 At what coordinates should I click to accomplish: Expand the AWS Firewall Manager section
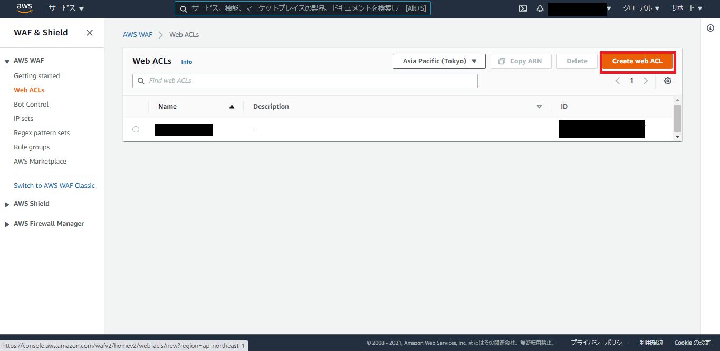pyautogui.click(x=7, y=224)
